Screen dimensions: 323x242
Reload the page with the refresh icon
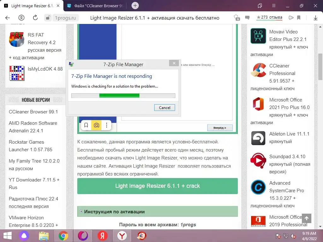tap(35, 18)
